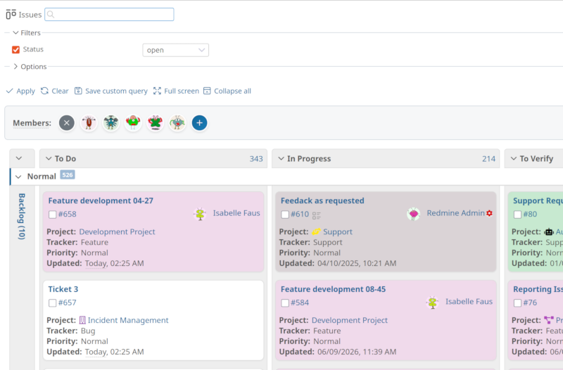The image size is (563, 370).
Task: Click the search magnifier icon
Action: pyautogui.click(x=51, y=14)
